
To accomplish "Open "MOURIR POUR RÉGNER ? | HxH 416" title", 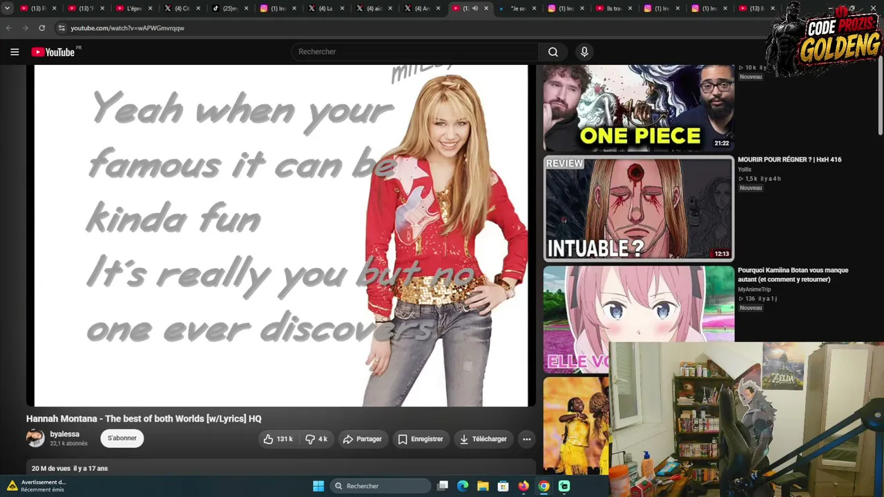I will tap(789, 159).
